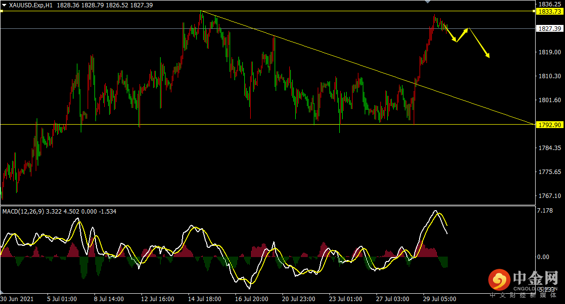Image resolution: width=565 pixels, height=304 pixels.
Task: Select the yellow 1792.90 price label
Action: (549, 125)
